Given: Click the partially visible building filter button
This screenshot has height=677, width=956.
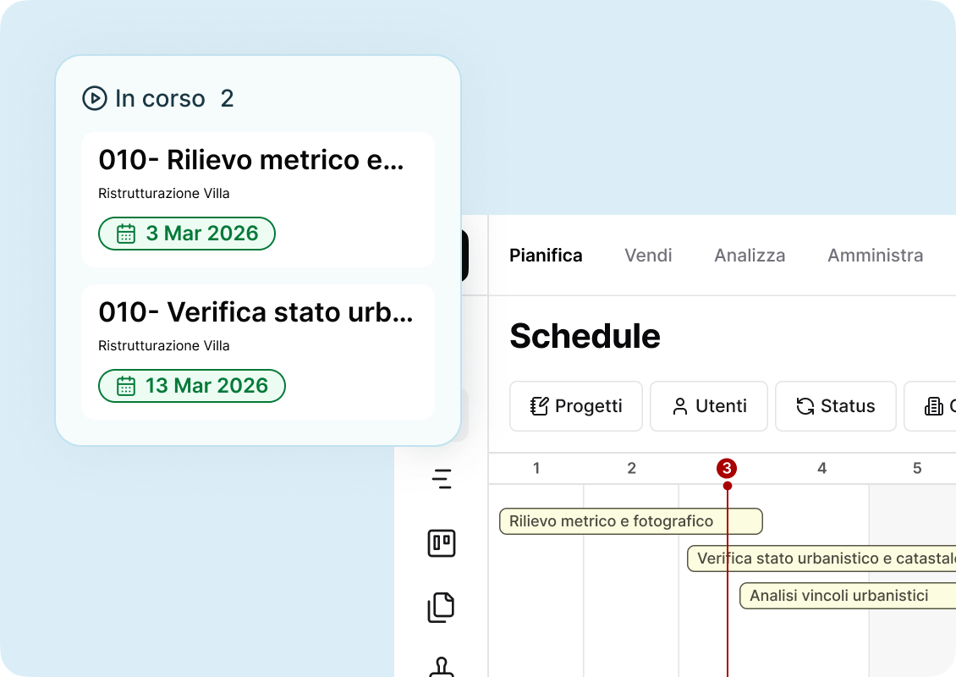Looking at the screenshot, I should click(x=931, y=406).
